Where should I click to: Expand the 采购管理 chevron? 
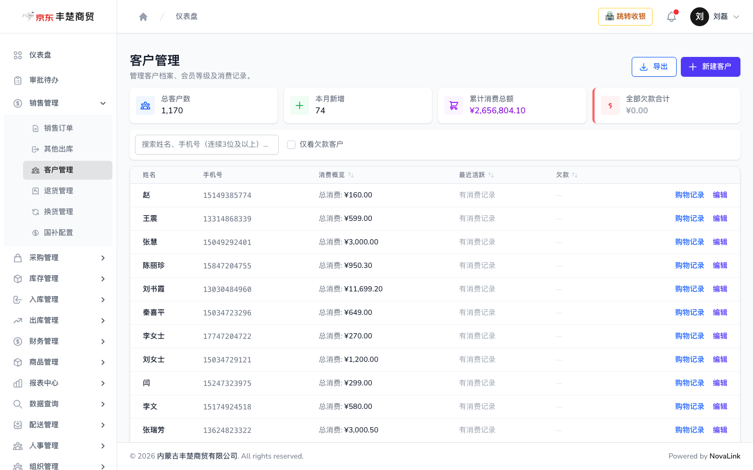tap(103, 258)
